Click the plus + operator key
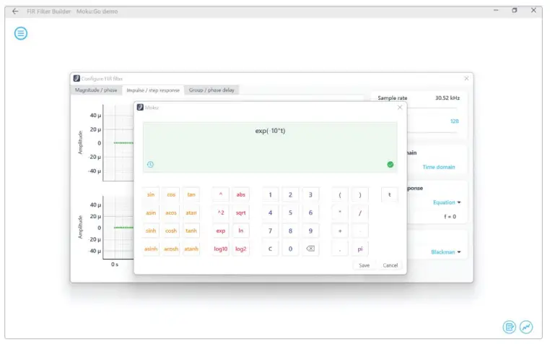 [x=340, y=231]
